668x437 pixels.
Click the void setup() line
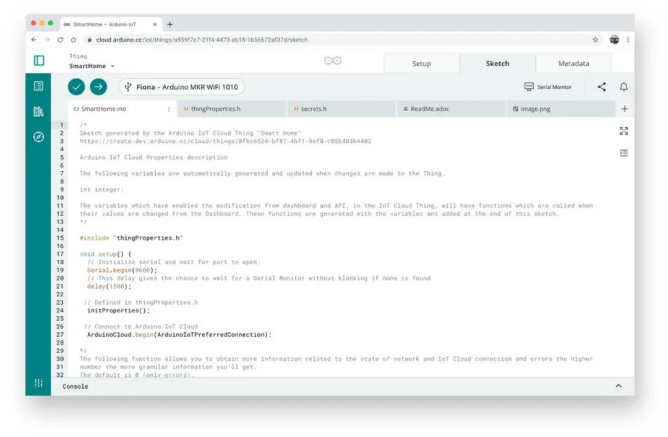tap(106, 254)
